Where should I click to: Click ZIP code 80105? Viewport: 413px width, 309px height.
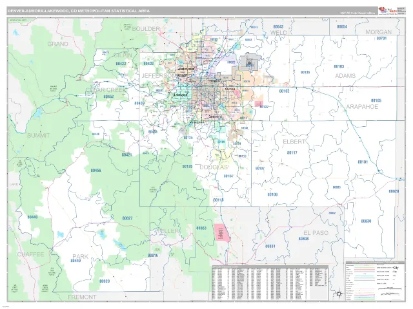click(x=376, y=100)
